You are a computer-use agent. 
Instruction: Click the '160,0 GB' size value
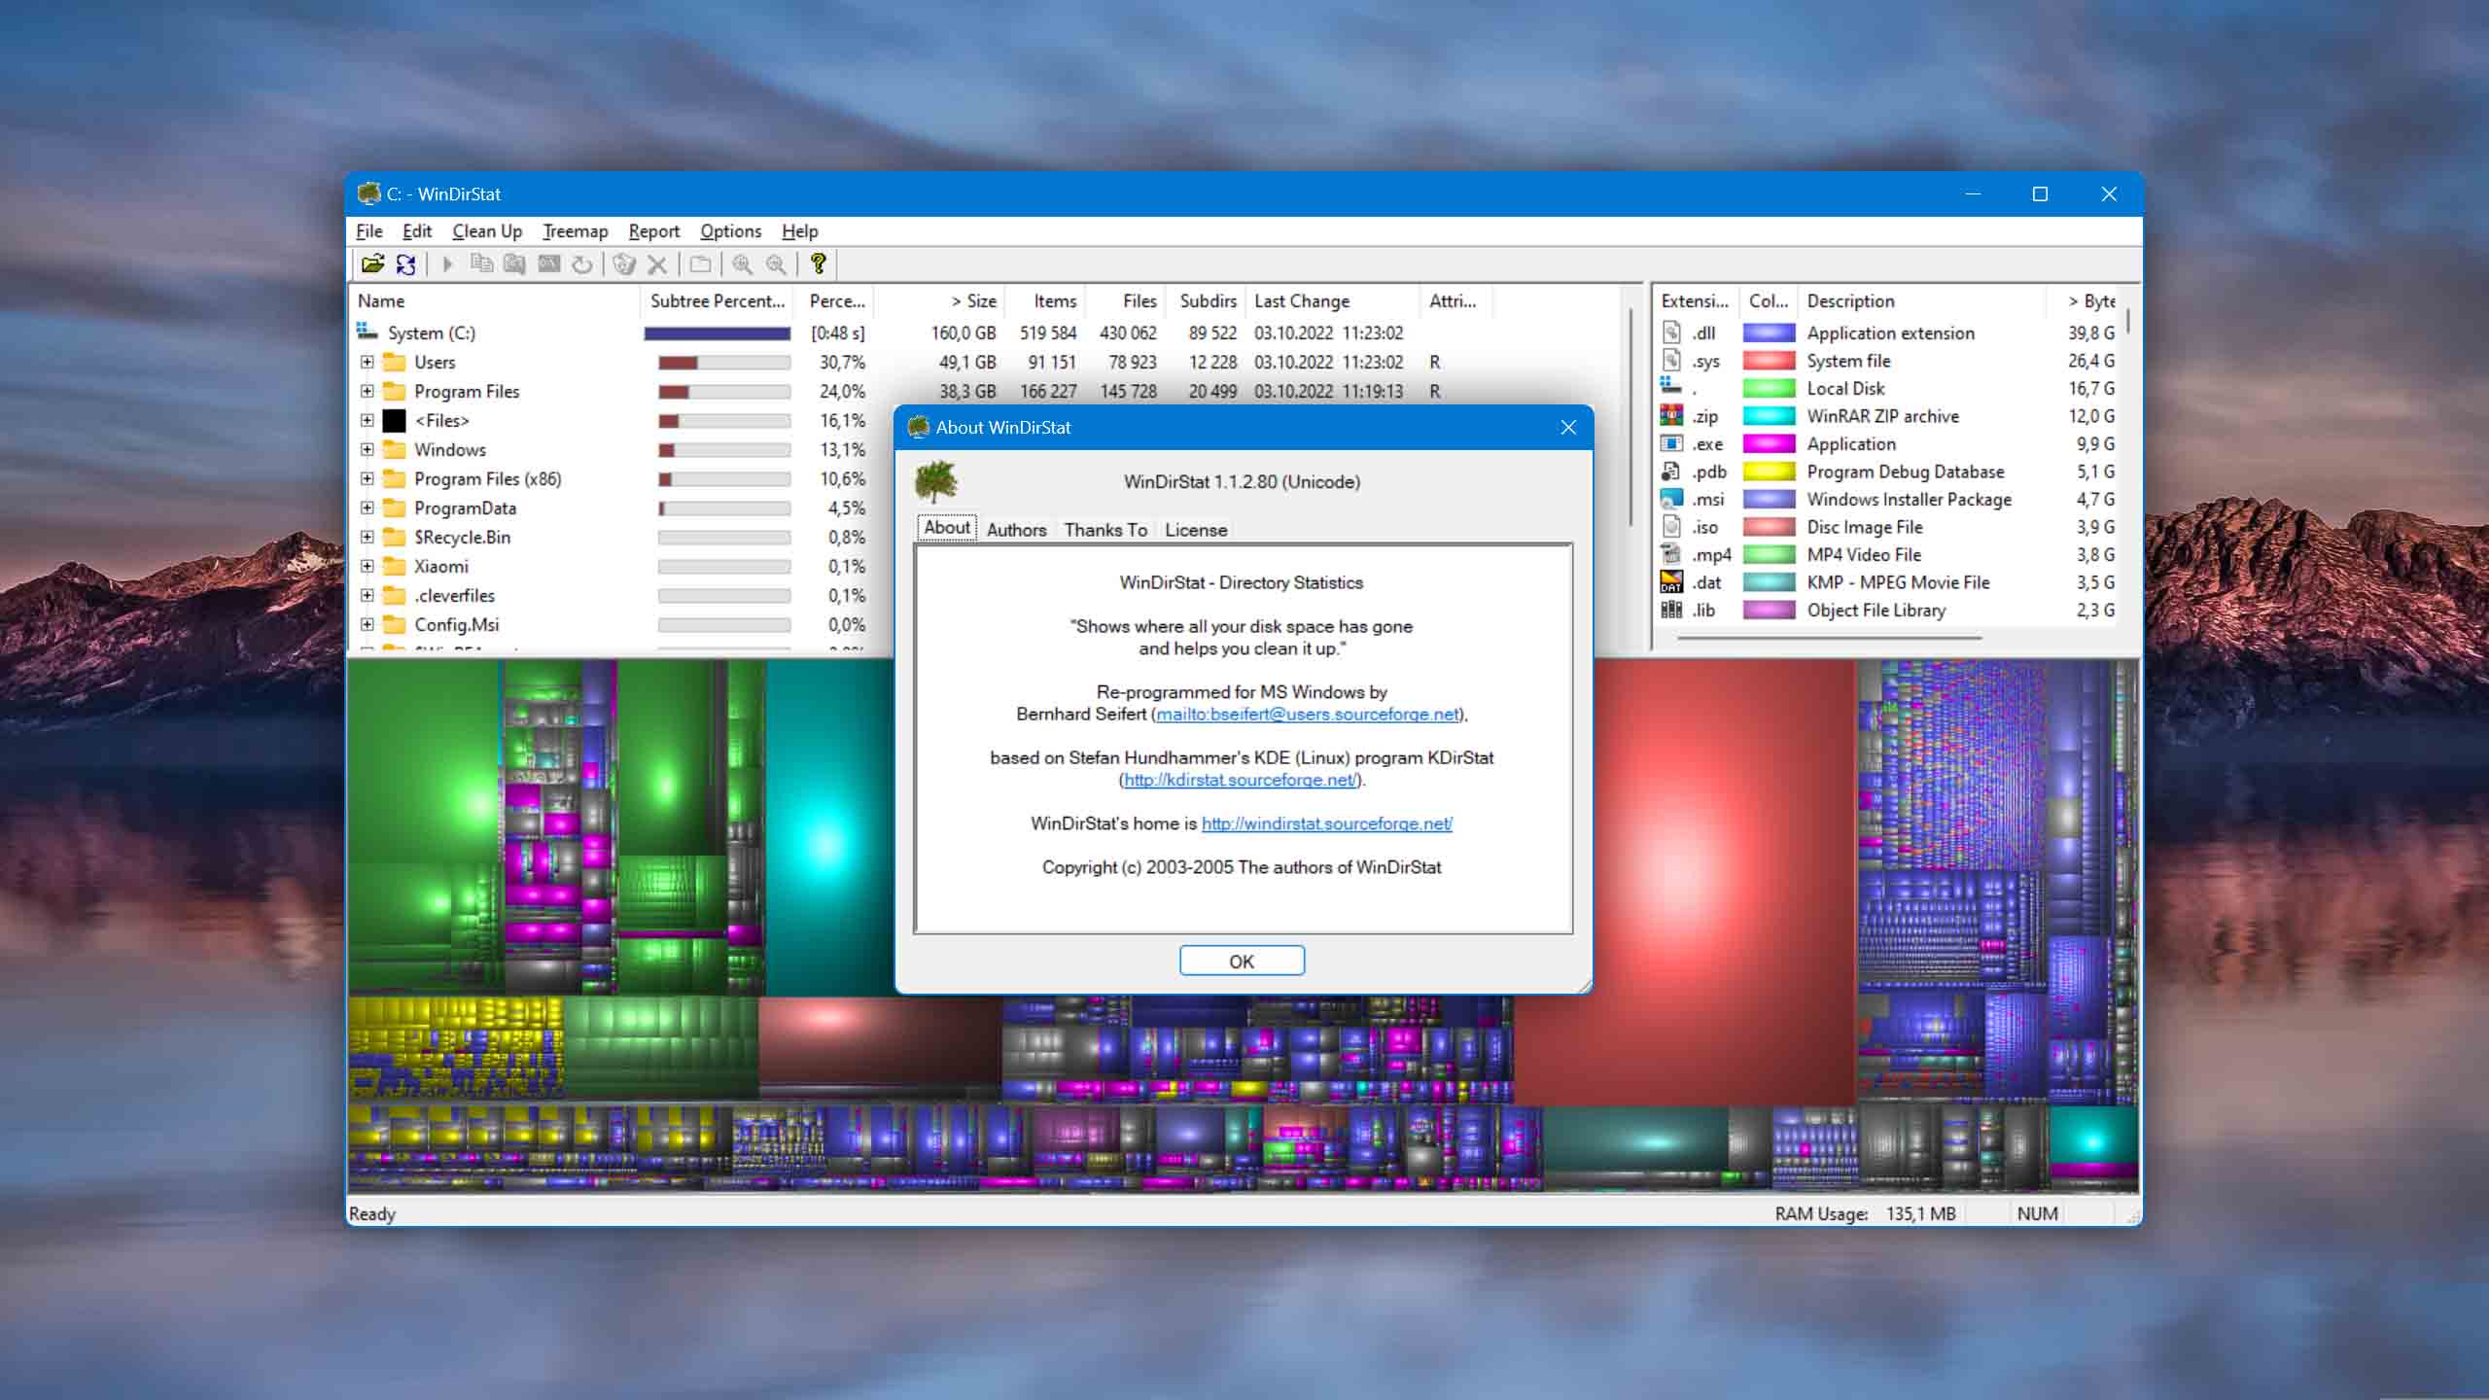[963, 333]
